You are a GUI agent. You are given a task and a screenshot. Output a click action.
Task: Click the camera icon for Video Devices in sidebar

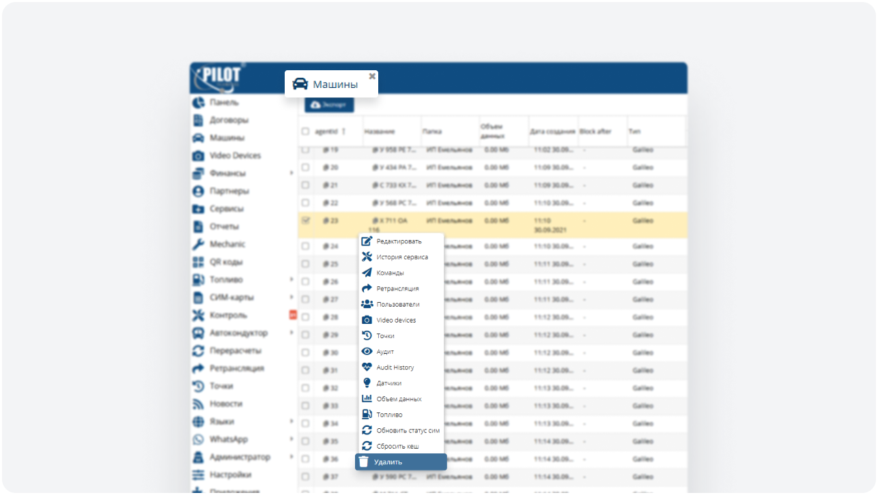(198, 156)
